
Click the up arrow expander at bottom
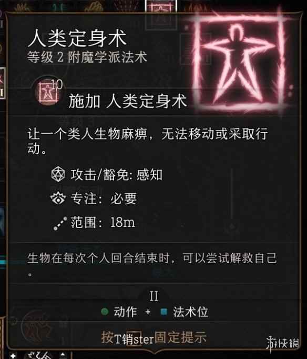(x=63, y=355)
